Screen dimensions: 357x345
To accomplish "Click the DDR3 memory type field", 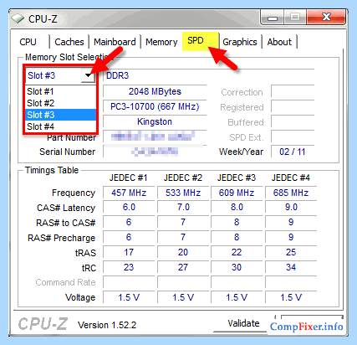I will 209,75.
